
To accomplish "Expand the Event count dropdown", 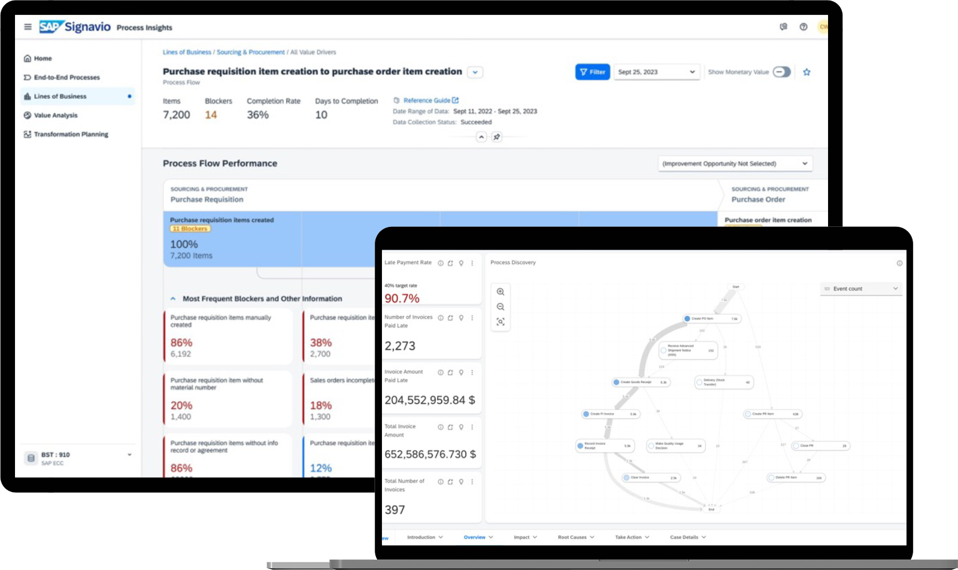I will click(x=860, y=288).
